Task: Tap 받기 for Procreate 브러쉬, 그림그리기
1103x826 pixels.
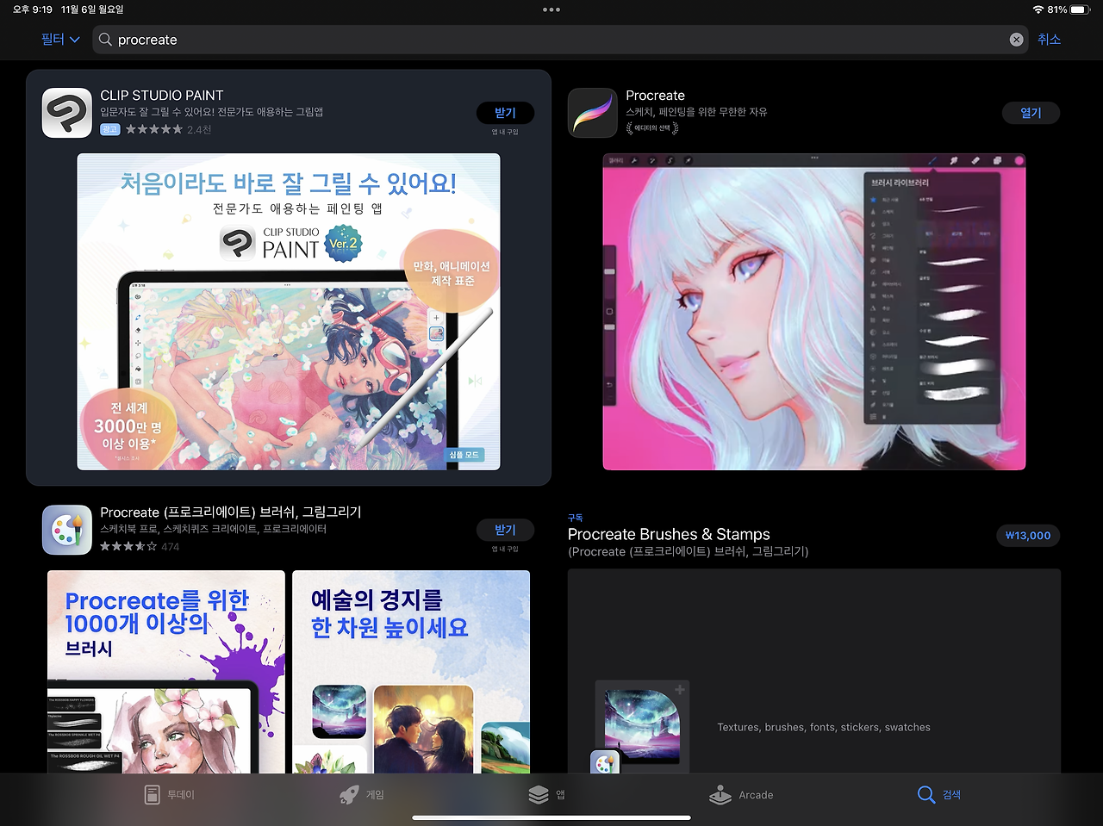Action: 505,530
